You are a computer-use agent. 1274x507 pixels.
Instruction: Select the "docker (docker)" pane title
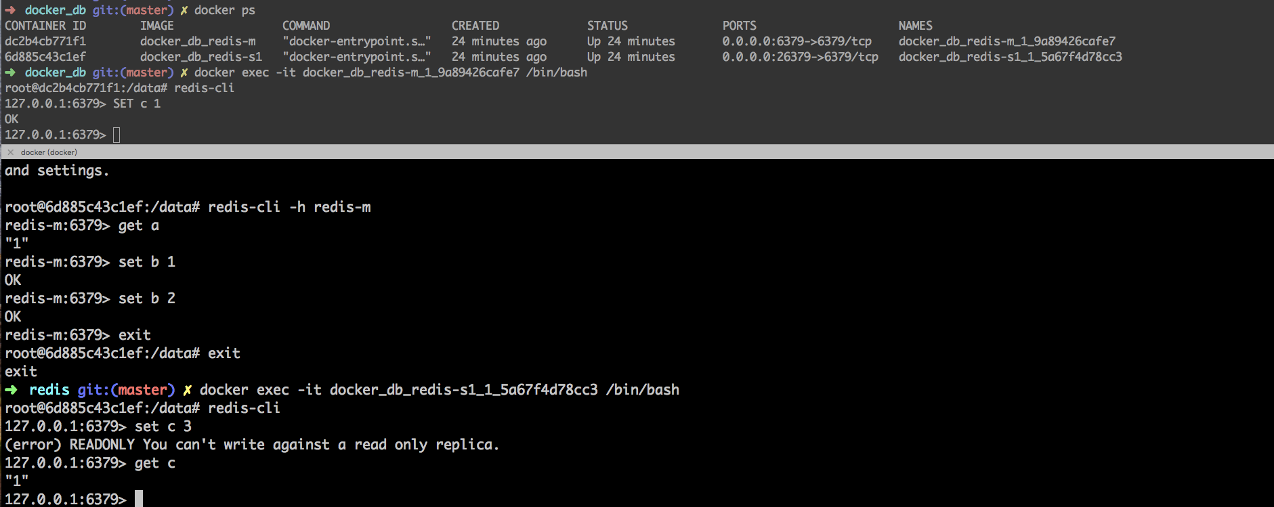coord(49,152)
